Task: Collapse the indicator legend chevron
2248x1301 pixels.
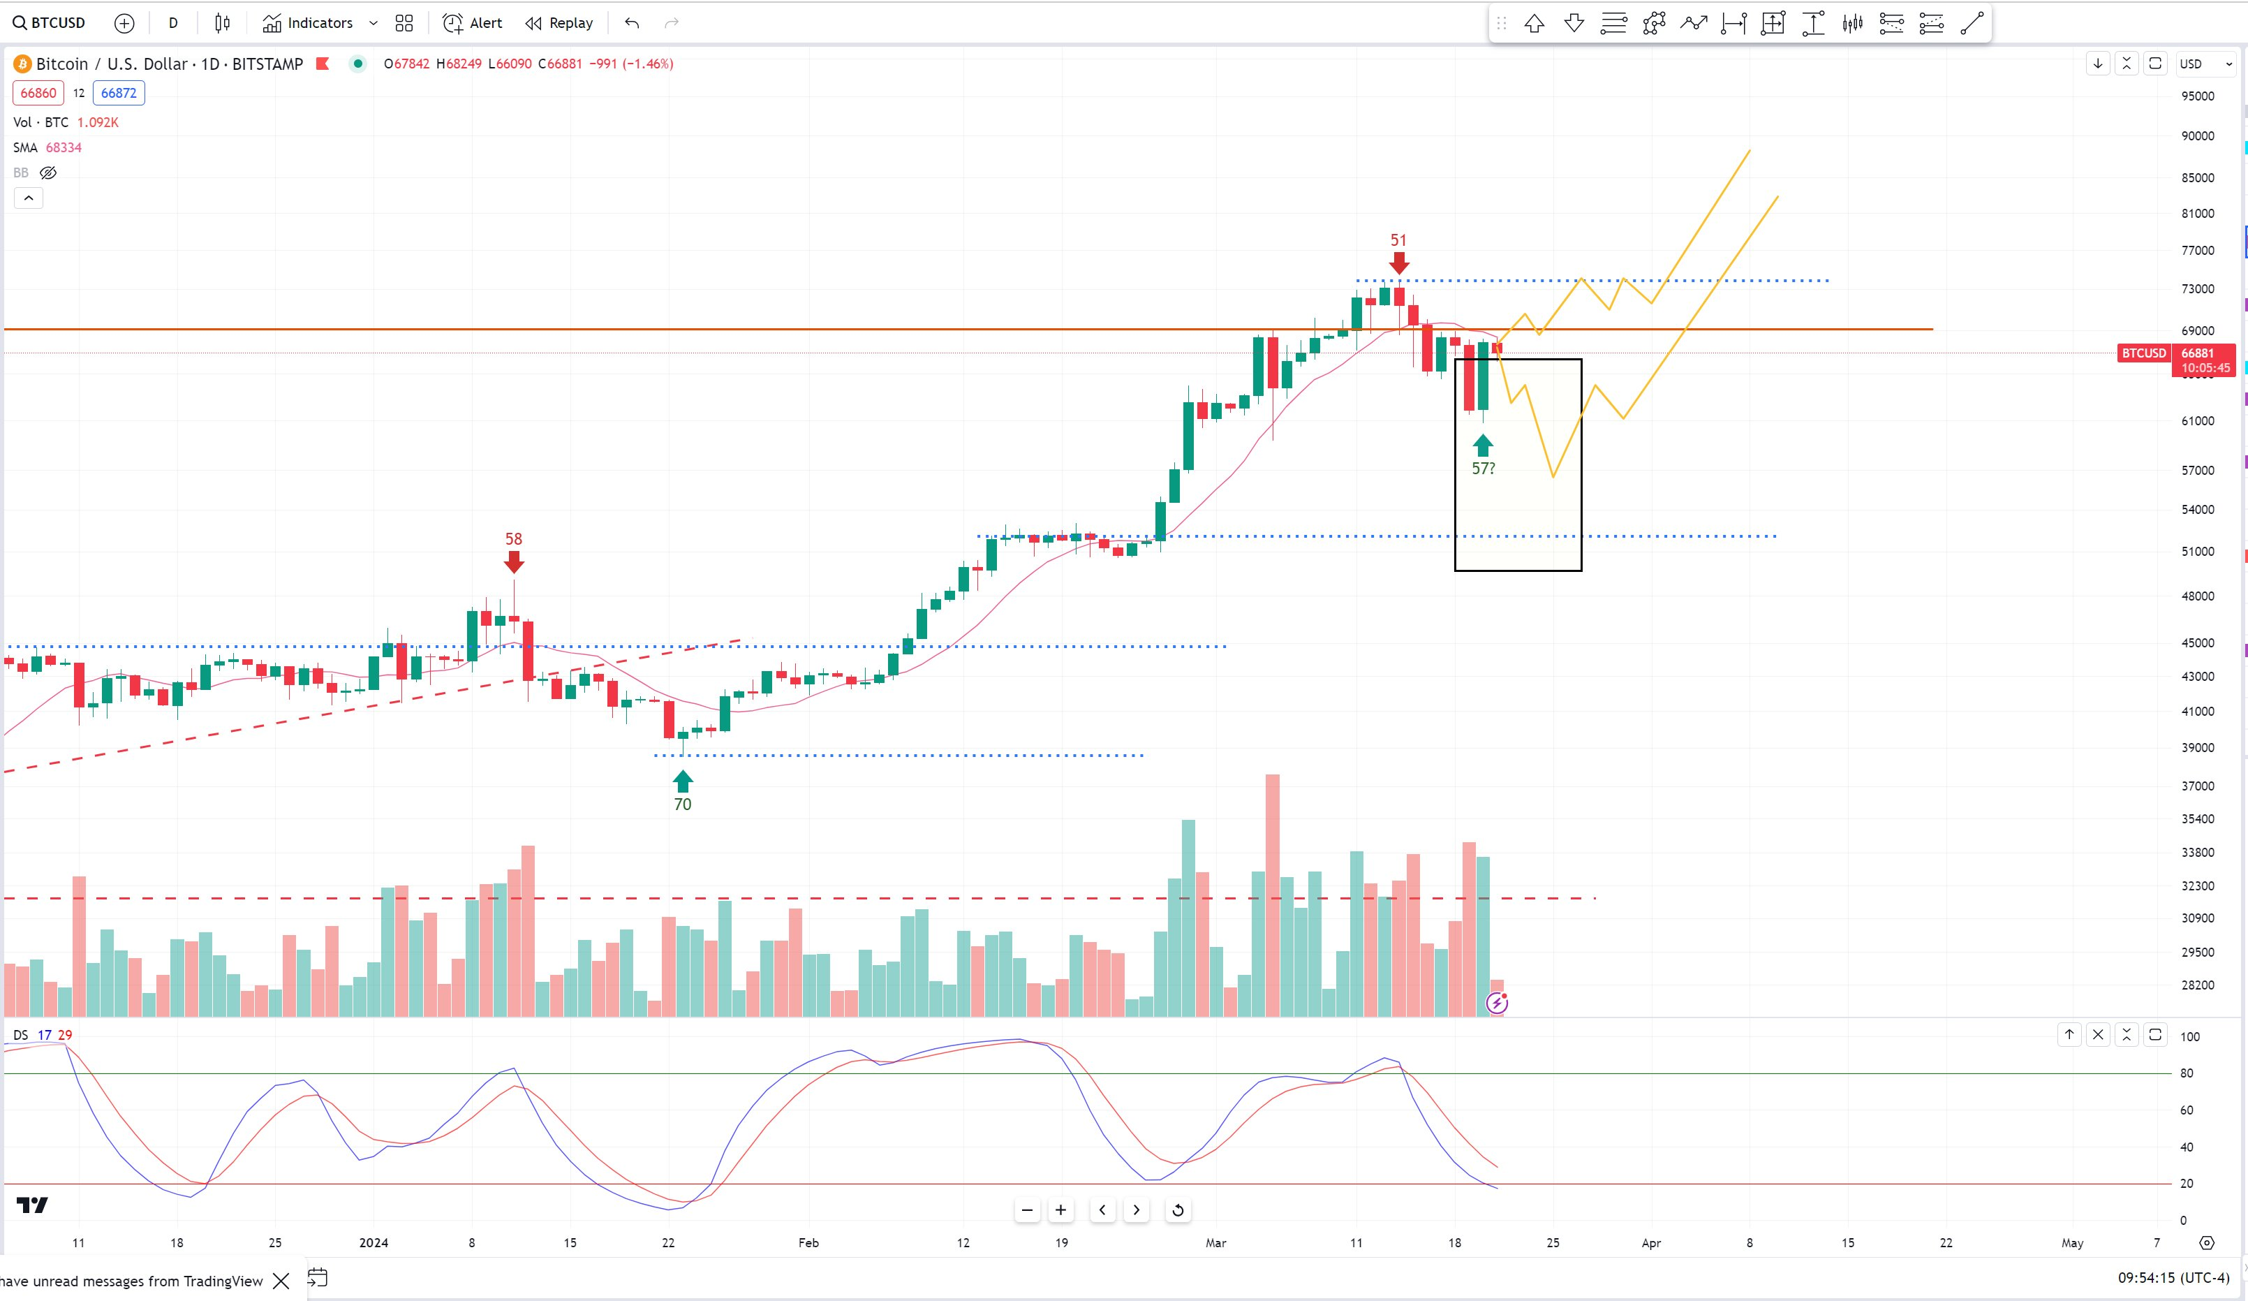Action: [x=29, y=198]
